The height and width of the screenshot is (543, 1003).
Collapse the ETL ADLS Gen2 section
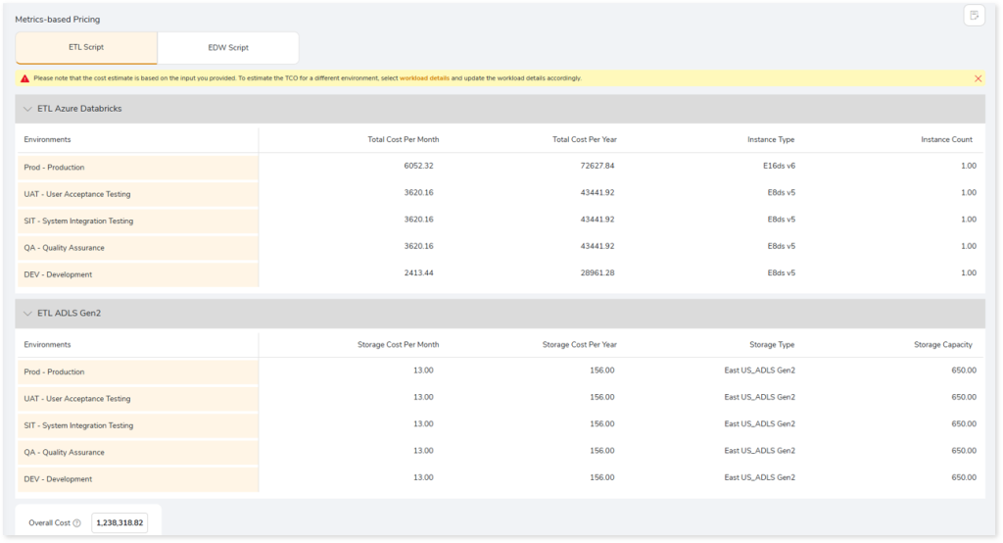click(27, 314)
